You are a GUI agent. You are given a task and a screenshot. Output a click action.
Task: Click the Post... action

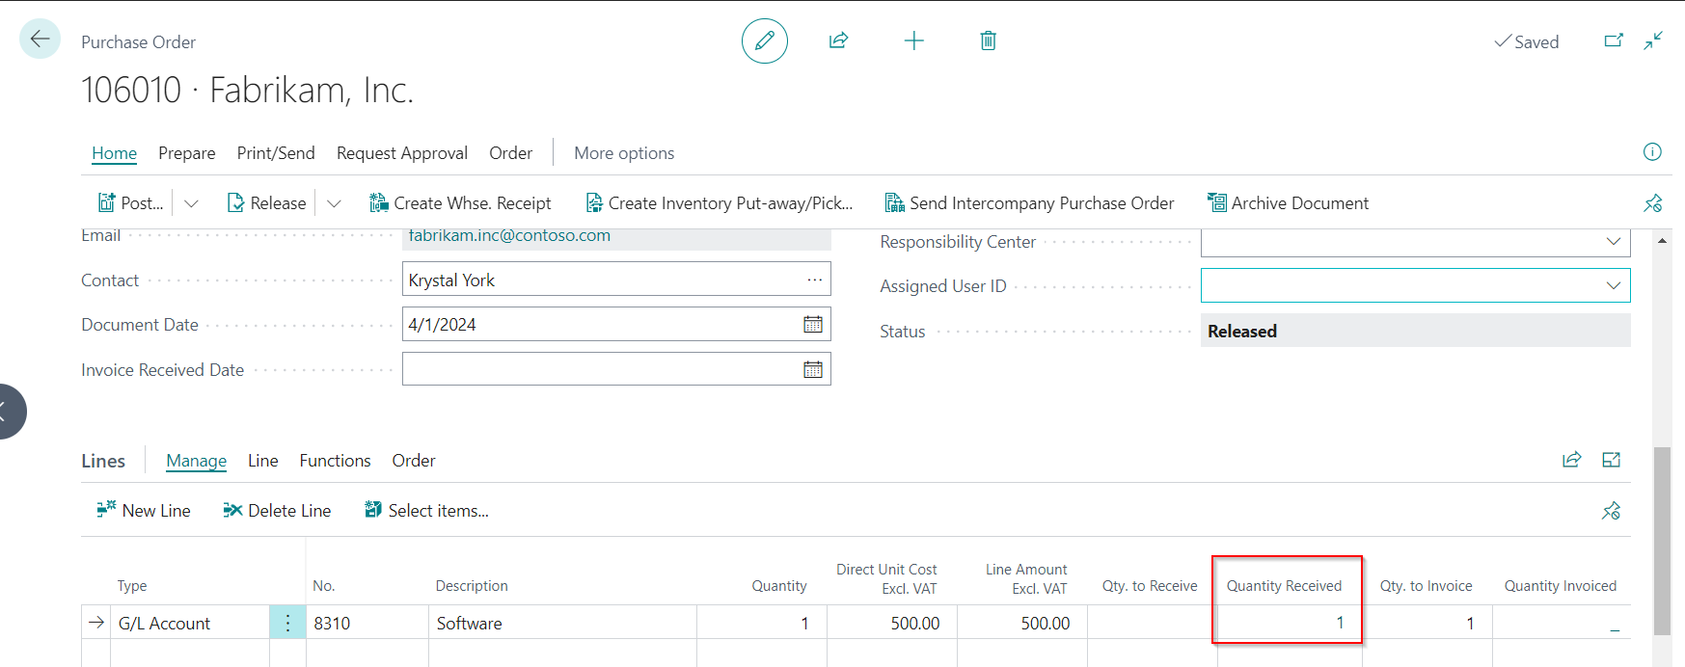(131, 203)
